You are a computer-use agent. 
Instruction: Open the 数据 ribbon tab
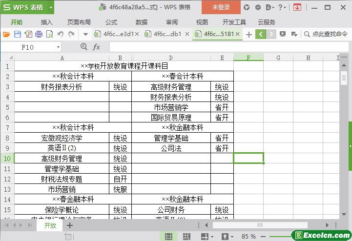(142, 22)
